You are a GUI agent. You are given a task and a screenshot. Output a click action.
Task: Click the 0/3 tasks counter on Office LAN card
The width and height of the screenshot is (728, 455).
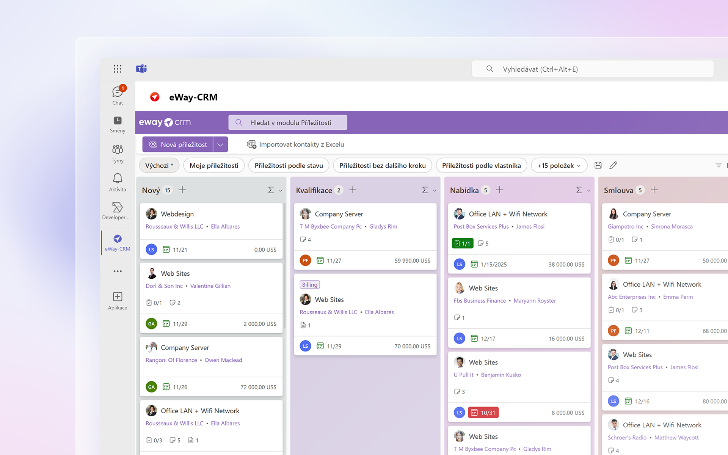[x=154, y=440]
